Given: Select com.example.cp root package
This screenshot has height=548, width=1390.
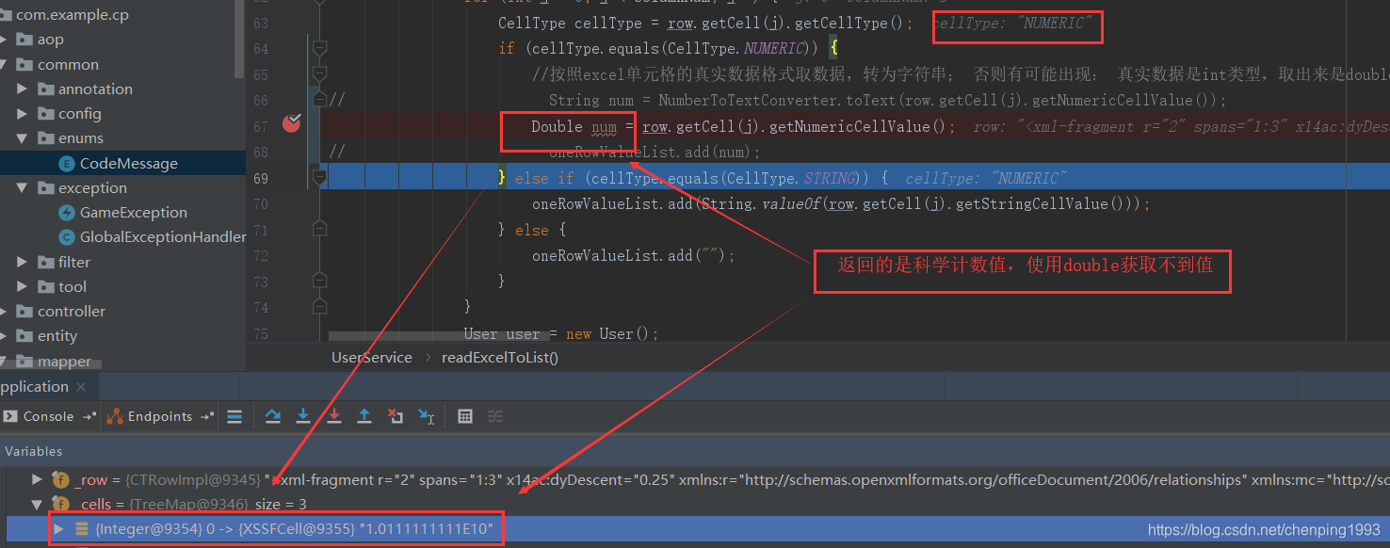Looking at the screenshot, I should pos(73,15).
